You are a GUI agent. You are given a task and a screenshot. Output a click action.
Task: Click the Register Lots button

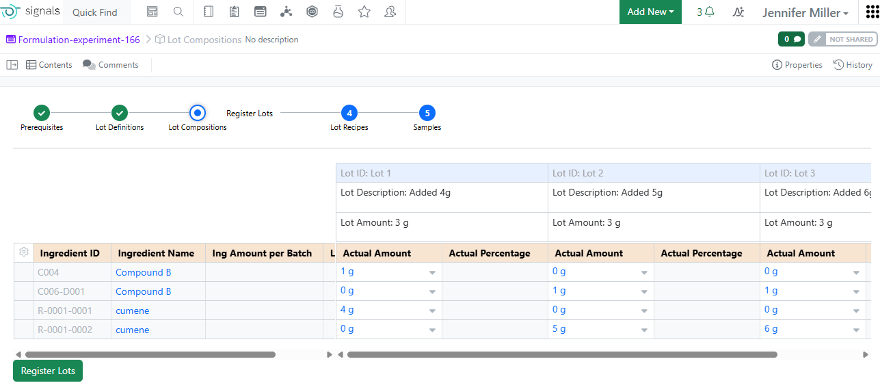coord(48,371)
